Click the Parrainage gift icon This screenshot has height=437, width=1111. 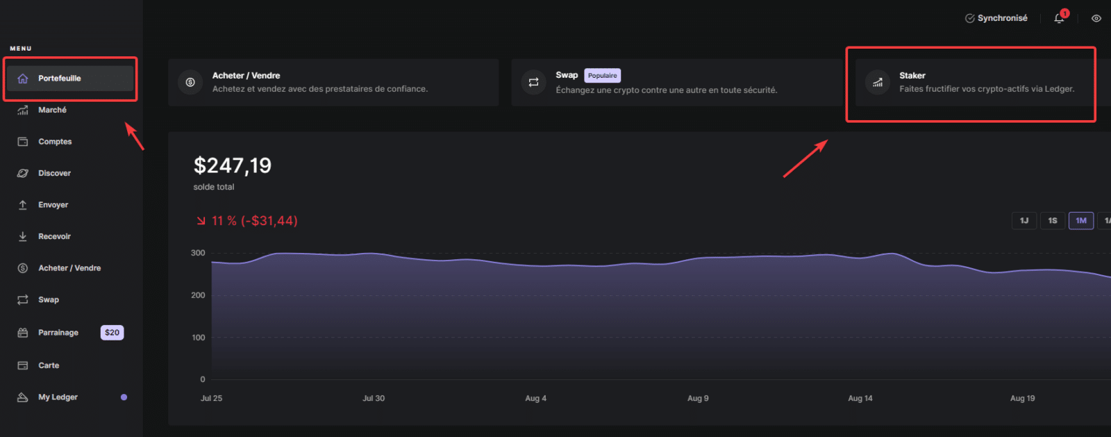click(23, 333)
